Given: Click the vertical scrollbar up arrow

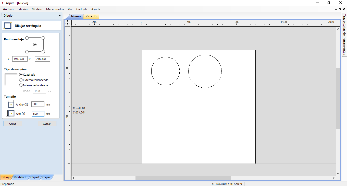Looking at the screenshot, I should 338,29.
